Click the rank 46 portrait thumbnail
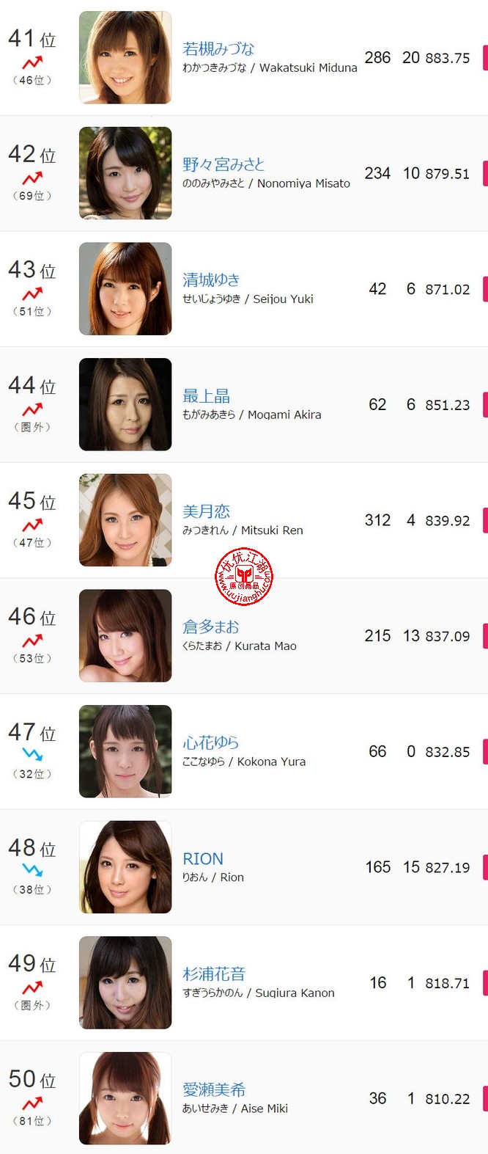 coord(125,635)
